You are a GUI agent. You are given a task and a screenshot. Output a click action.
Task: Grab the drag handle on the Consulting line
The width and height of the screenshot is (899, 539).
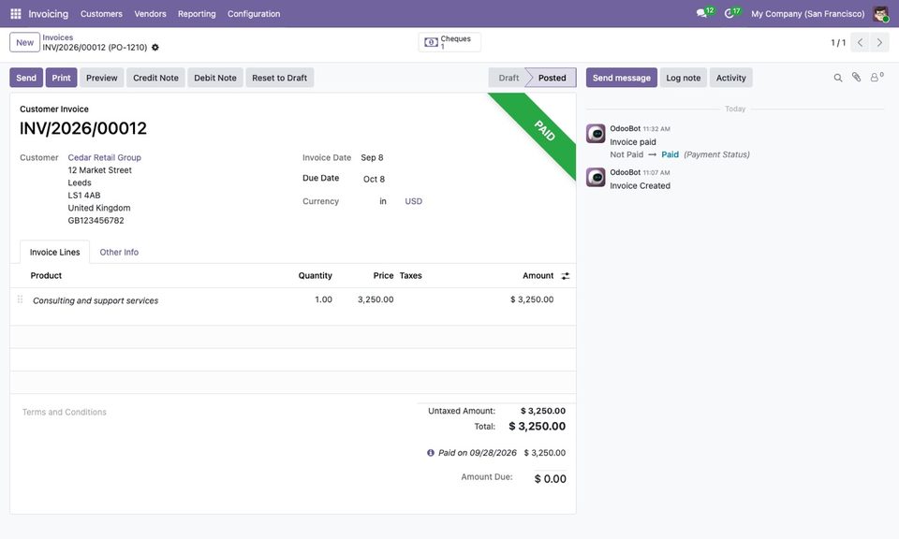pyautogui.click(x=20, y=299)
